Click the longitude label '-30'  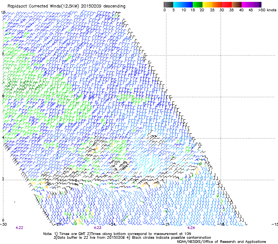3,224
